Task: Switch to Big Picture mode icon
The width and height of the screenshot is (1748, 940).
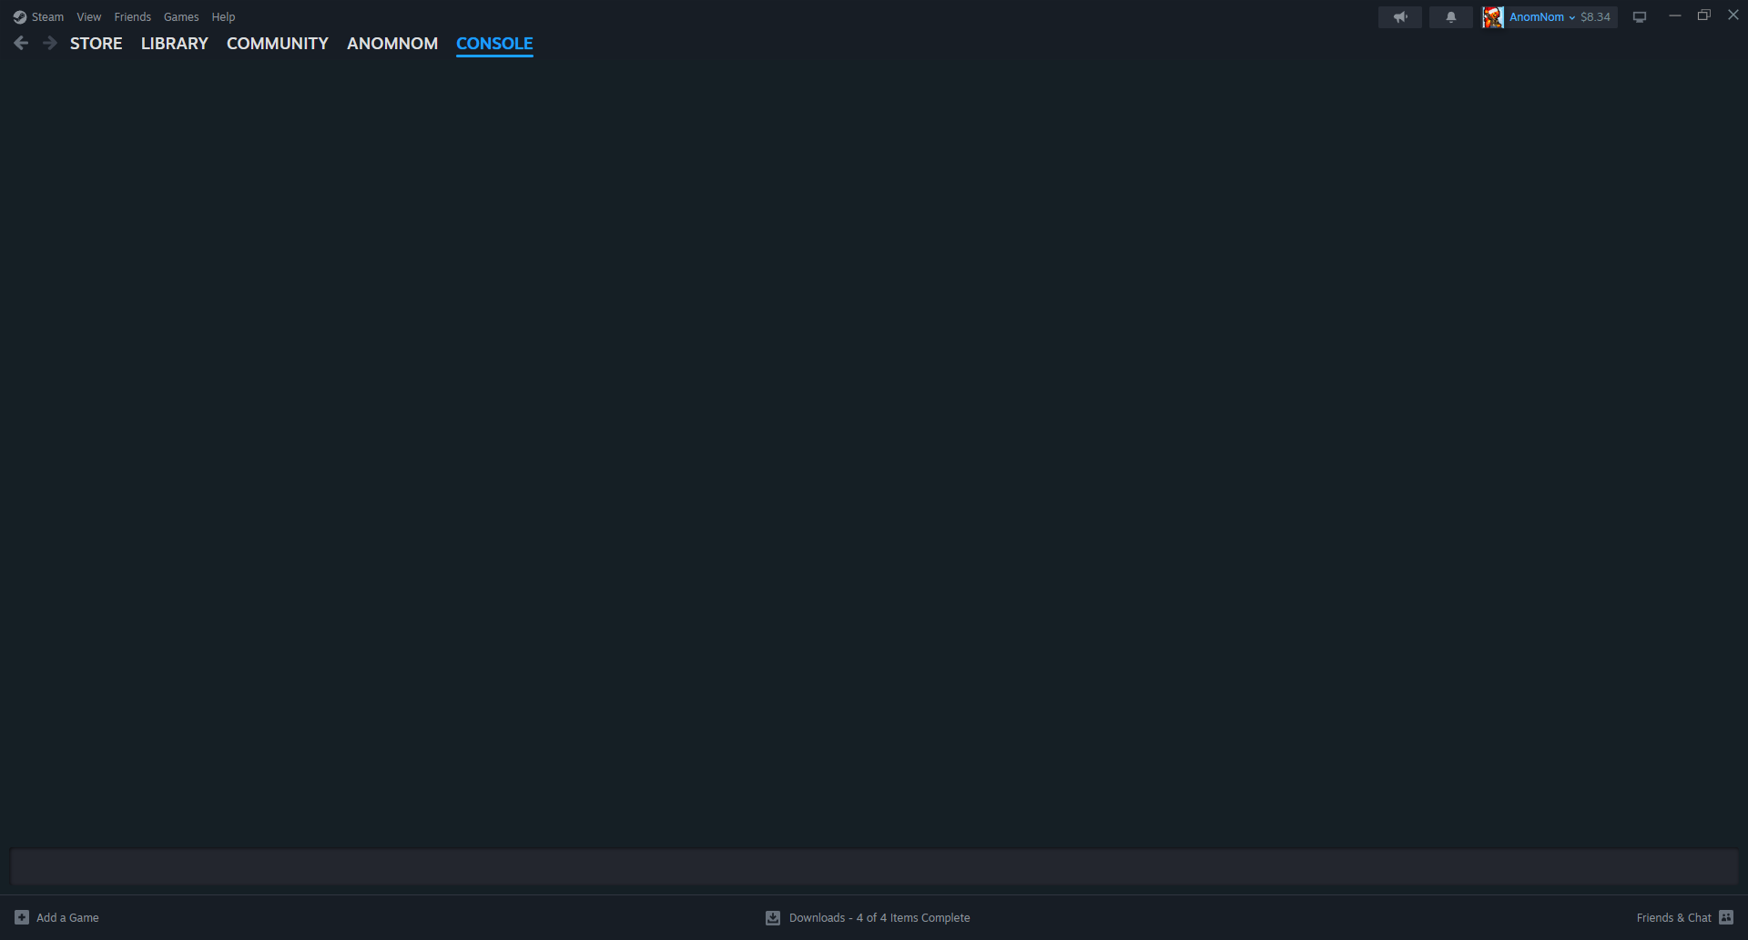Action: (x=1640, y=17)
